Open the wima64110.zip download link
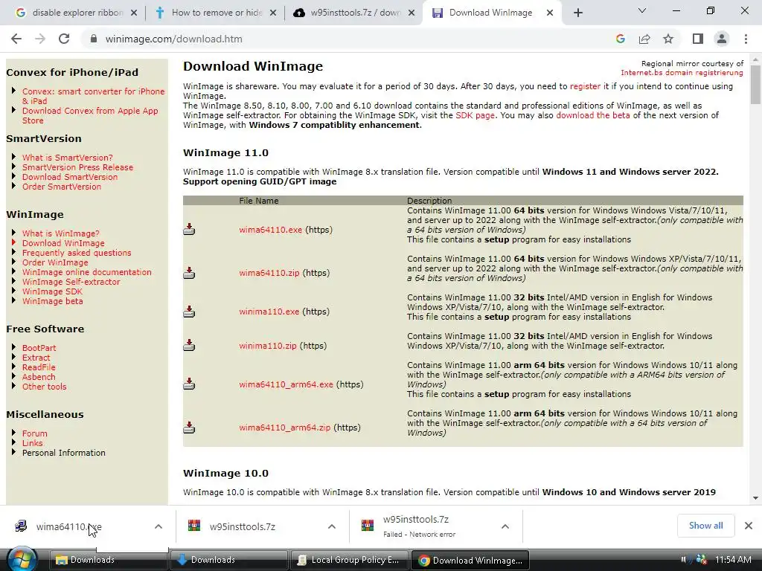The width and height of the screenshot is (762, 571). (x=269, y=273)
